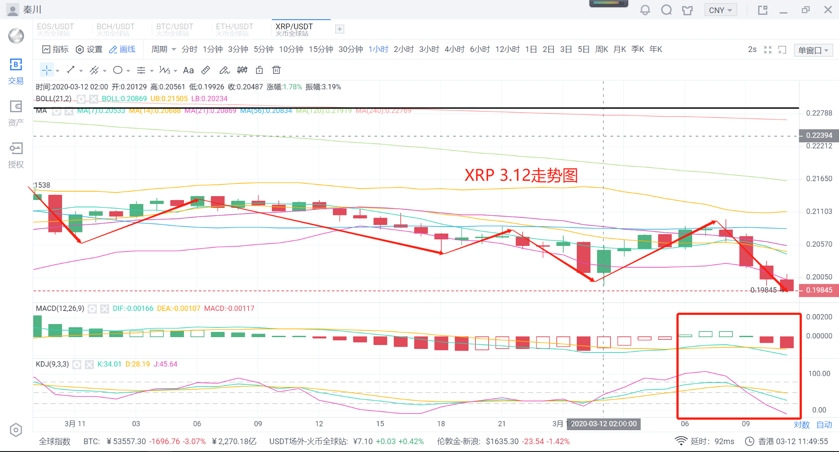Select the 分时 time-share period

pyautogui.click(x=189, y=49)
